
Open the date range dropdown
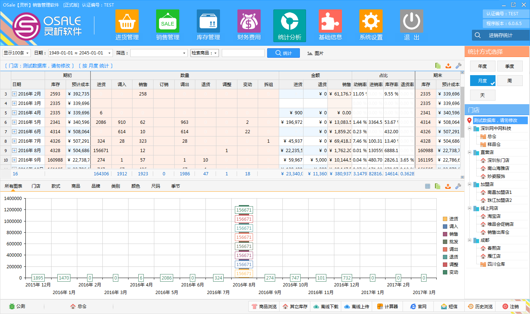pos(109,53)
